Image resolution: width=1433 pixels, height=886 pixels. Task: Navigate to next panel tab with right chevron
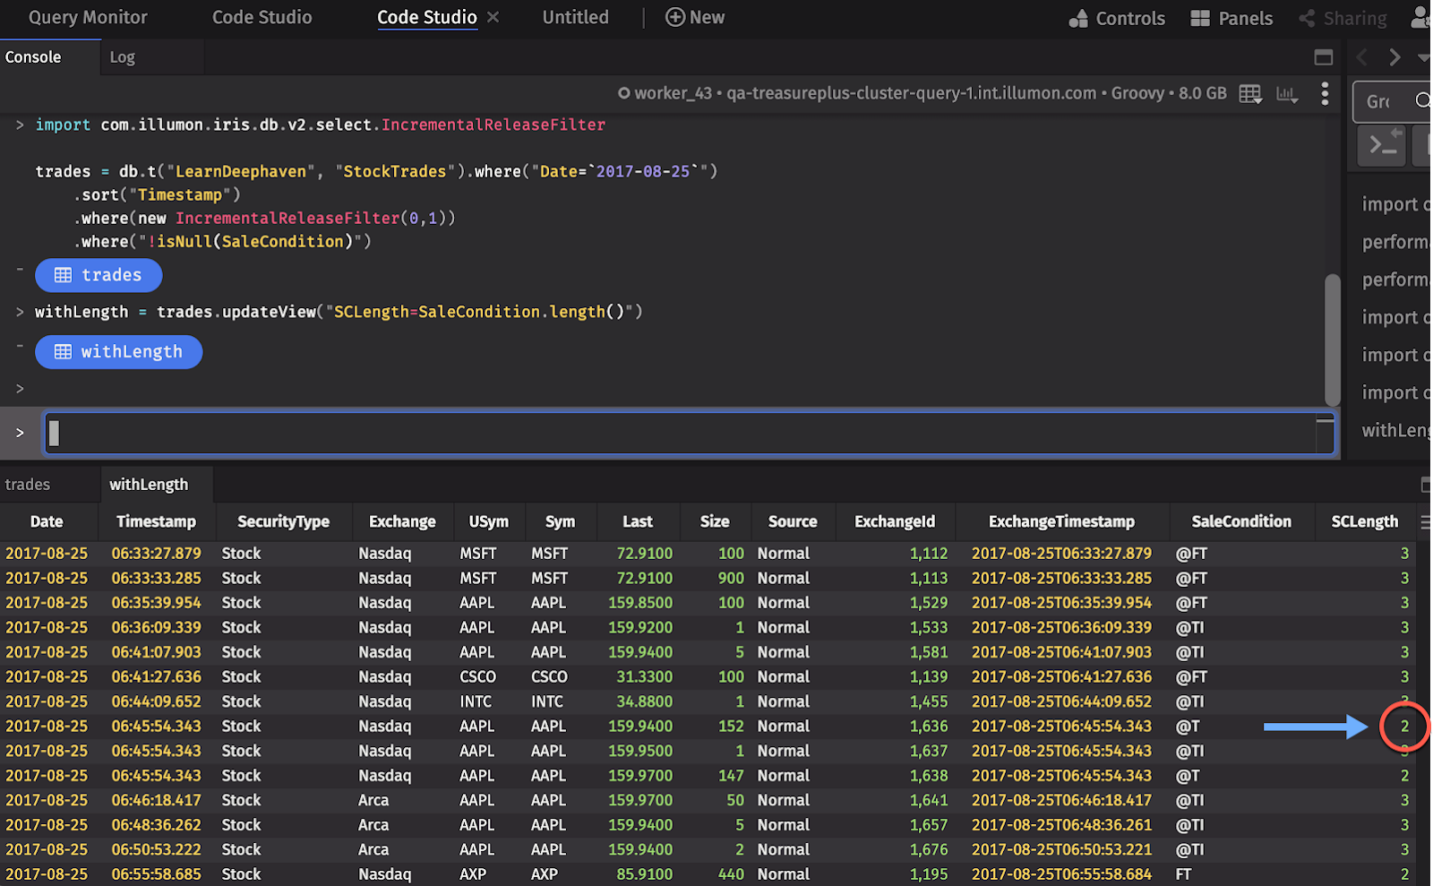click(1394, 57)
